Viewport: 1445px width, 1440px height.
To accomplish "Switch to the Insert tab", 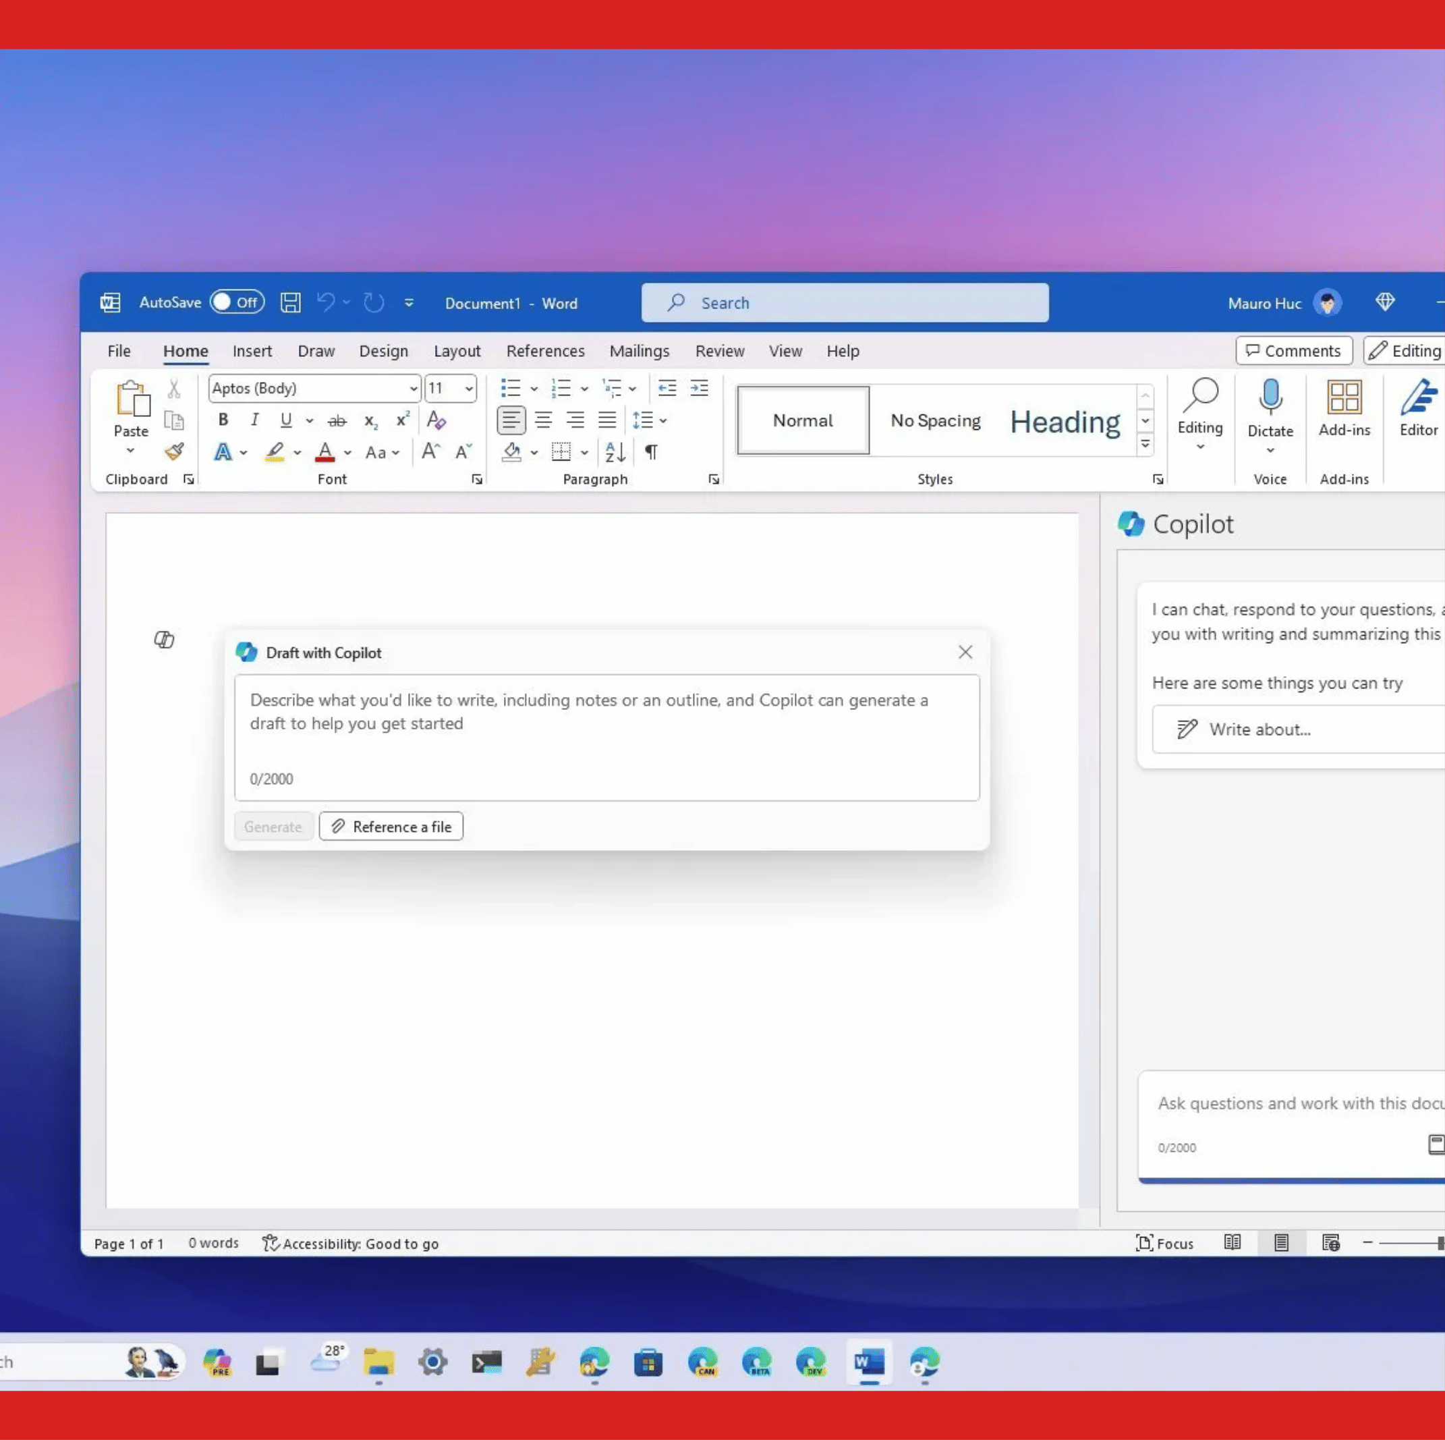I will coord(252,351).
